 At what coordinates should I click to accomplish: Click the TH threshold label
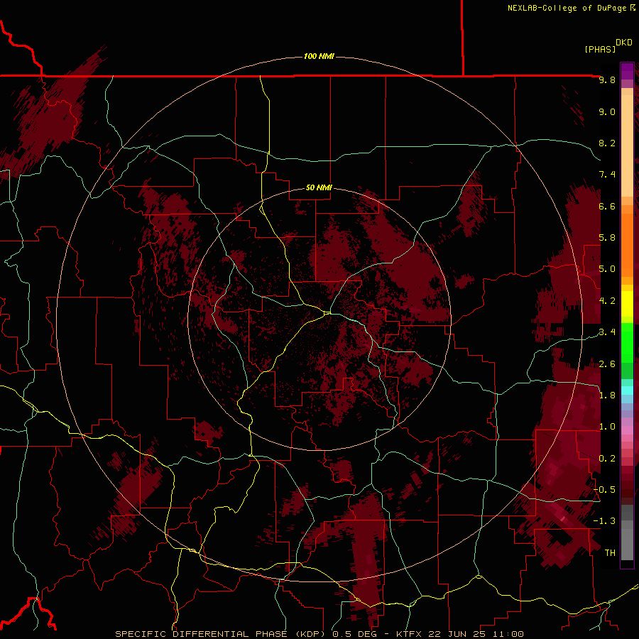click(610, 553)
